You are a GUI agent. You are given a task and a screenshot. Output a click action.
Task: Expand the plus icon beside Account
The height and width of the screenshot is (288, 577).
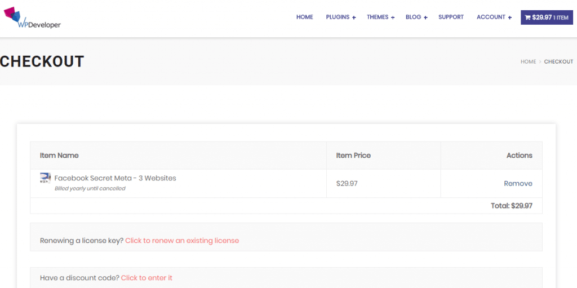[510, 18]
